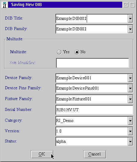Select the Yes radio button for Multisite

(59, 52)
